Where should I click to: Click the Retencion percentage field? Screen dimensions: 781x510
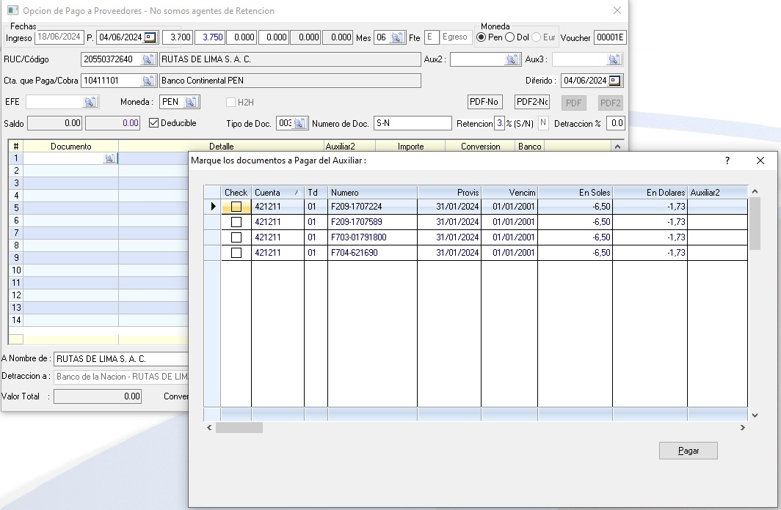[x=499, y=123]
